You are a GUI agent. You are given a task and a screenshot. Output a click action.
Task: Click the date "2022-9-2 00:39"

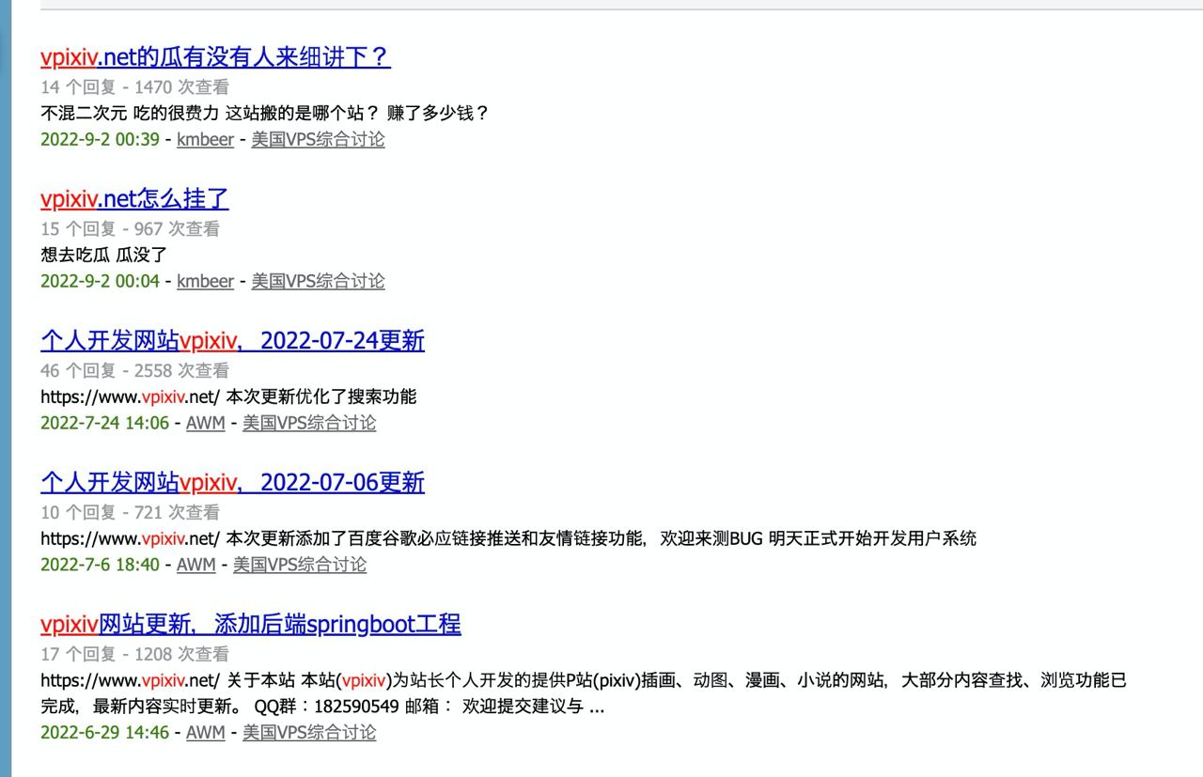pos(100,140)
